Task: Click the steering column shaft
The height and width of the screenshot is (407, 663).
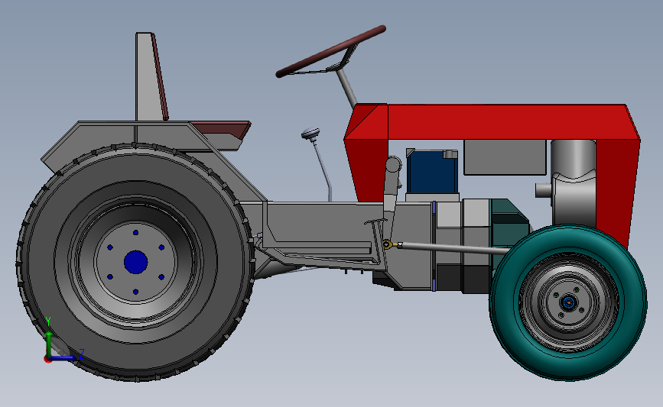Action: coord(348,89)
